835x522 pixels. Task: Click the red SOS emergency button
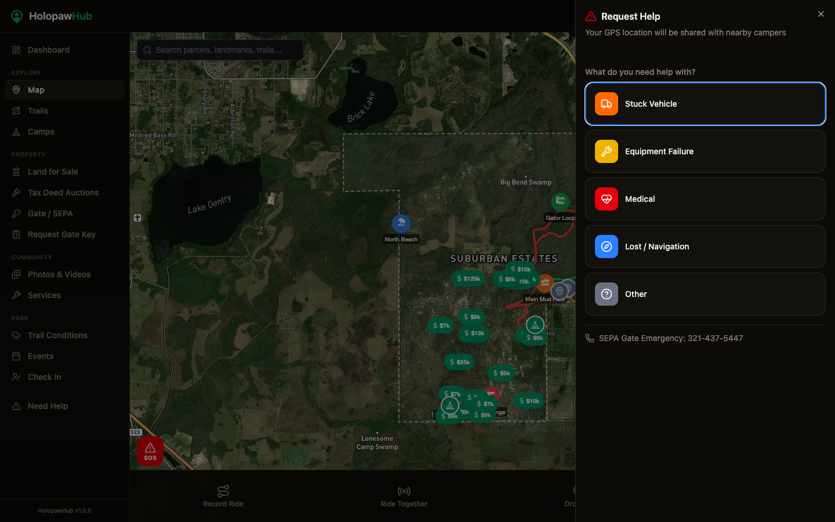pos(150,451)
